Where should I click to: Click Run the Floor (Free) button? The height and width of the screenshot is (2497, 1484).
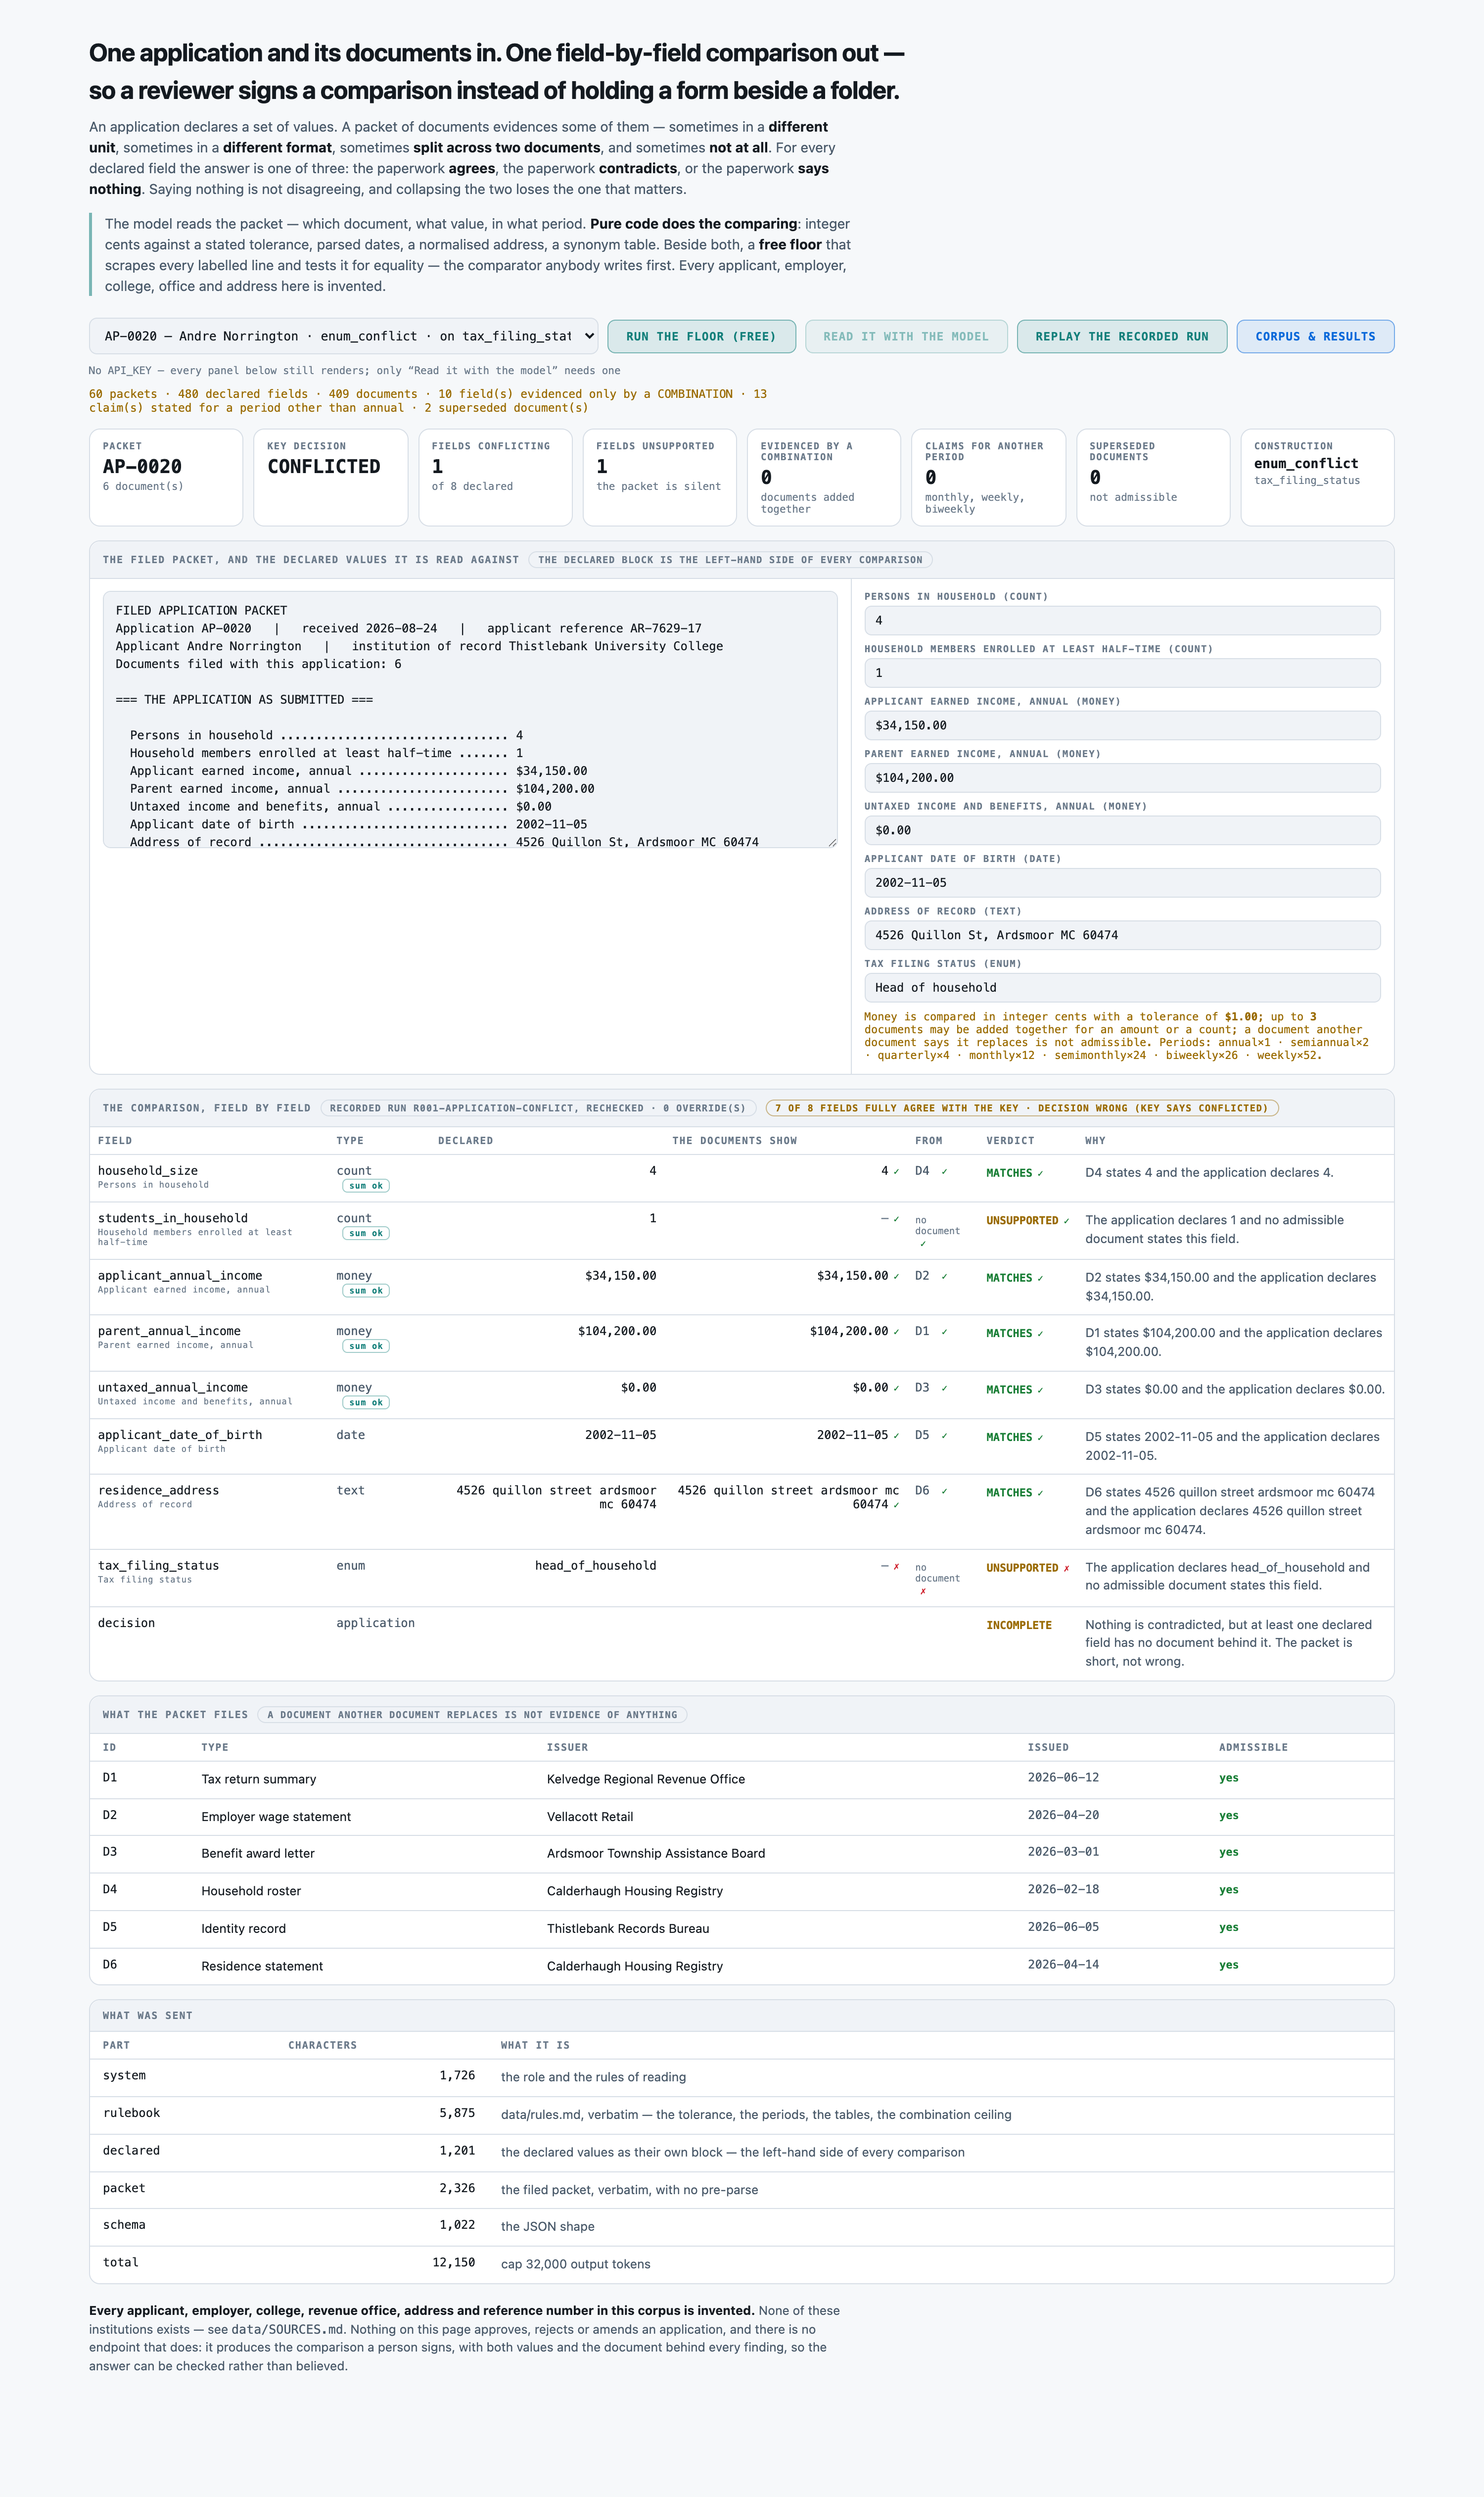click(x=701, y=336)
